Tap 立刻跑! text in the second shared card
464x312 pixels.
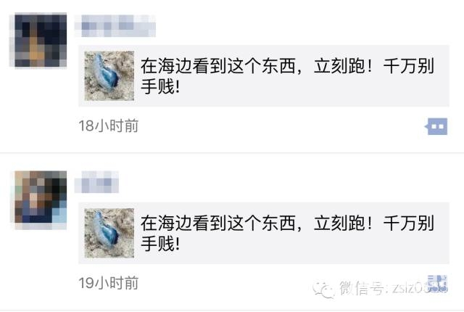pos(342,223)
